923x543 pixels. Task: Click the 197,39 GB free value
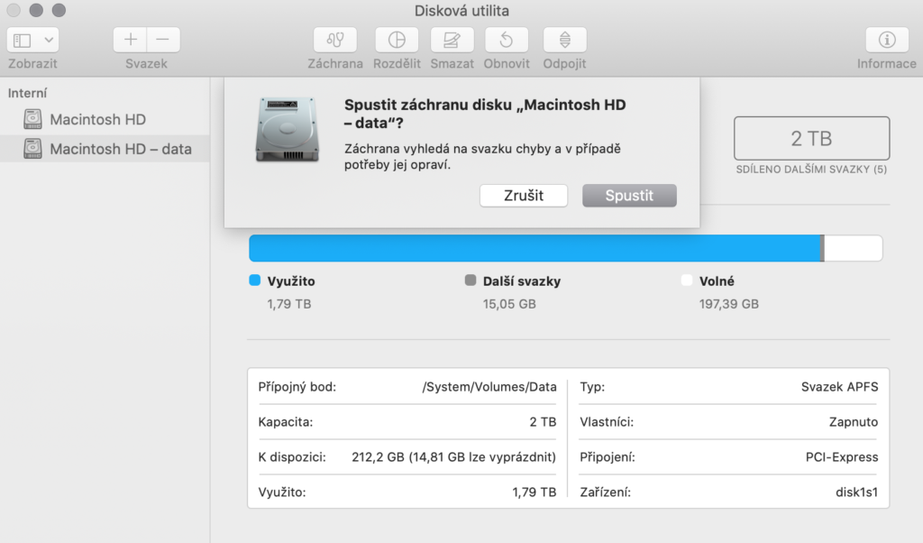click(x=728, y=305)
